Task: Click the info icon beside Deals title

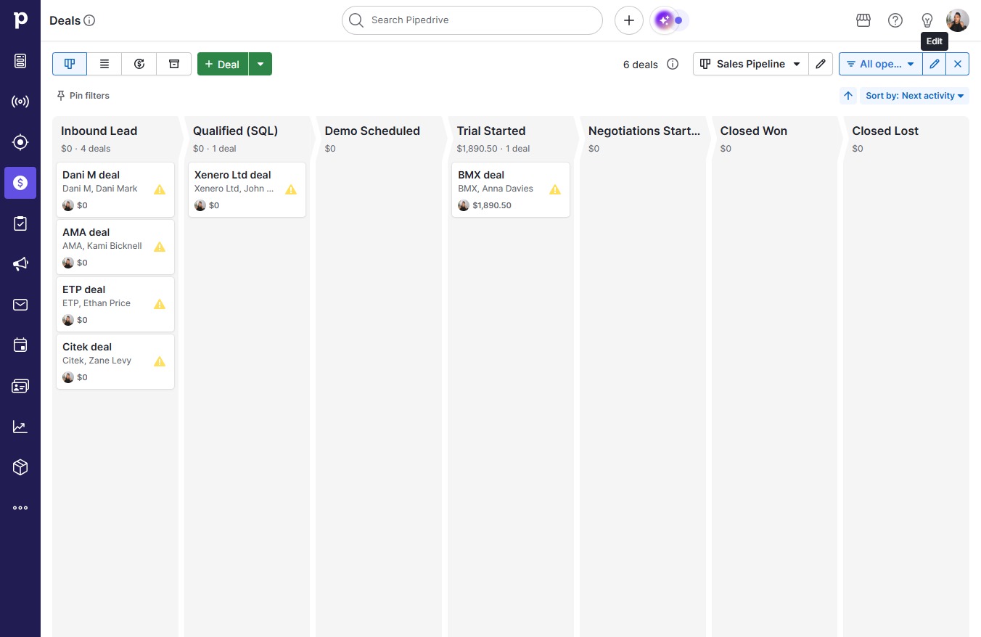Action: tap(89, 20)
